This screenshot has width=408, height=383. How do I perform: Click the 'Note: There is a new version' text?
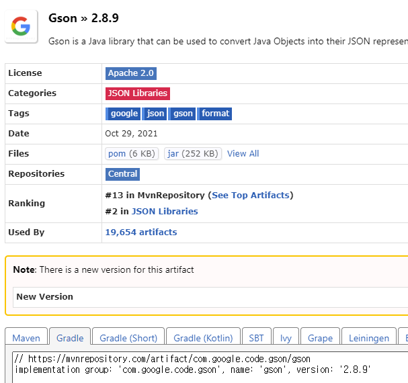104,270
